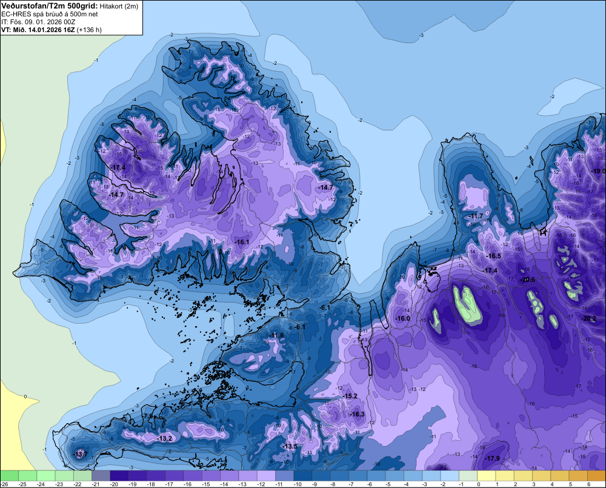Click the '-26' legend scale label

4,484
